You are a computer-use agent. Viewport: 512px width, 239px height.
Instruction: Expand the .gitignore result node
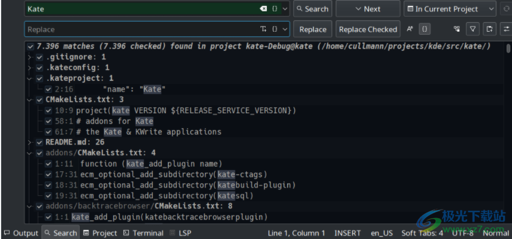[30, 58]
